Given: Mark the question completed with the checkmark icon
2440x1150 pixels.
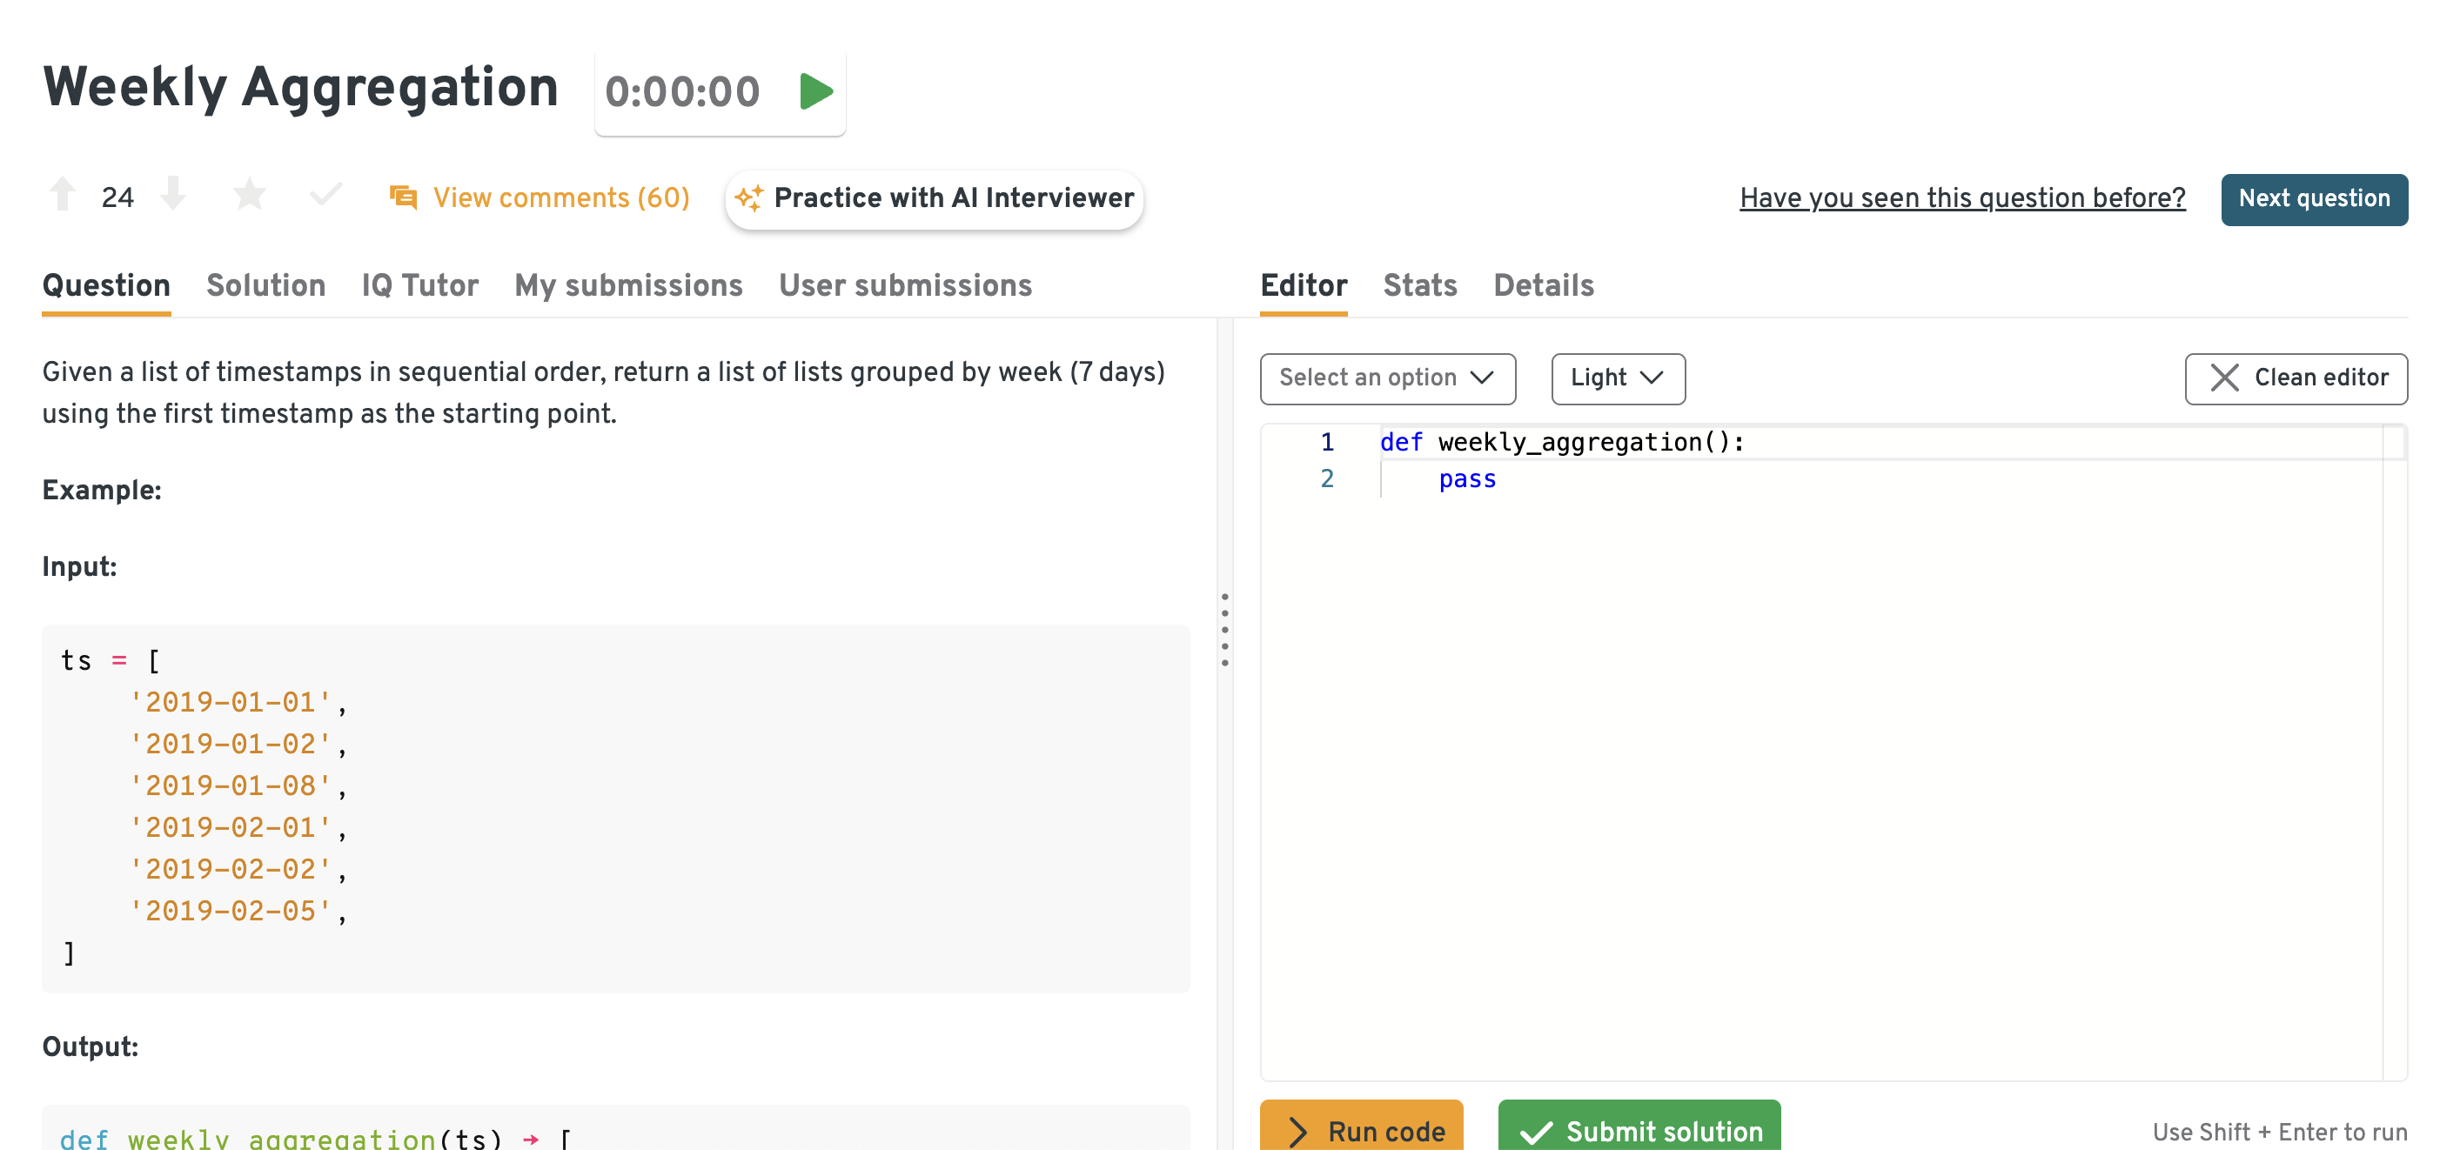Looking at the screenshot, I should click(325, 195).
